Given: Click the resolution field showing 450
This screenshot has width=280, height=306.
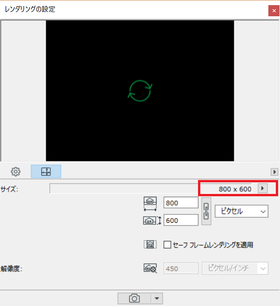Looking at the screenshot, I should [x=181, y=268].
